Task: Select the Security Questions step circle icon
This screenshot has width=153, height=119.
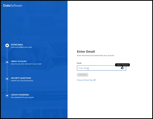Action: (x=7, y=79)
